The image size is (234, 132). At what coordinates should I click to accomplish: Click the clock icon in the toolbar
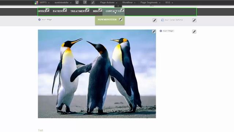77,3
